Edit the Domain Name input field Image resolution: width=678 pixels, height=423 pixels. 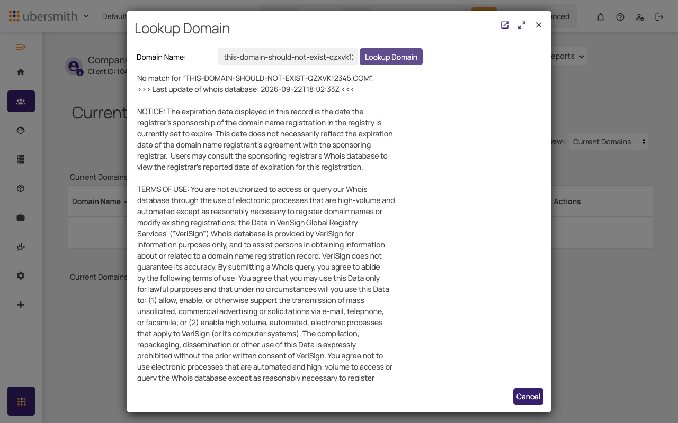tap(288, 57)
